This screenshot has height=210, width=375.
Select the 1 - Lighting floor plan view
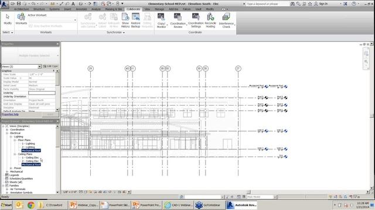pyautogui.click(x=28, y=144)
